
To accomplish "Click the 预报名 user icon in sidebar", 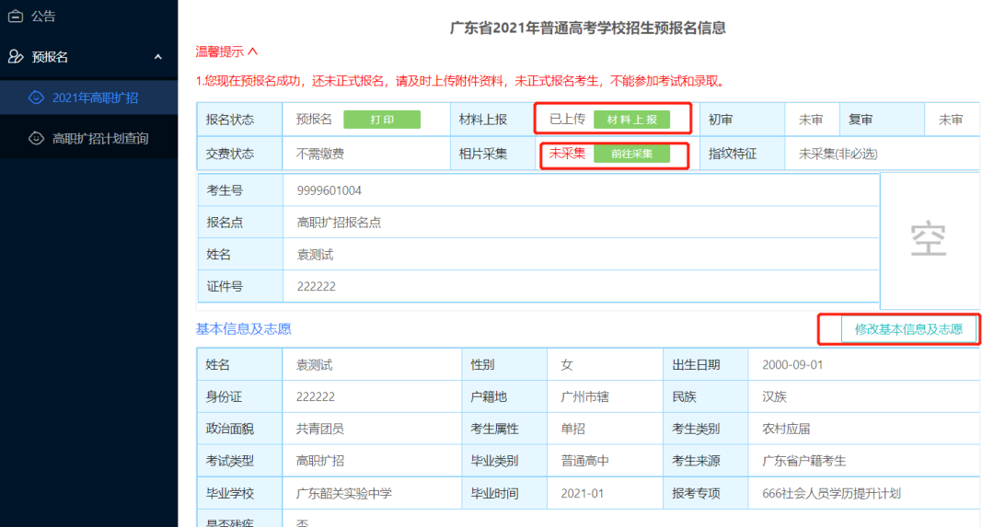I will [16, 57].
